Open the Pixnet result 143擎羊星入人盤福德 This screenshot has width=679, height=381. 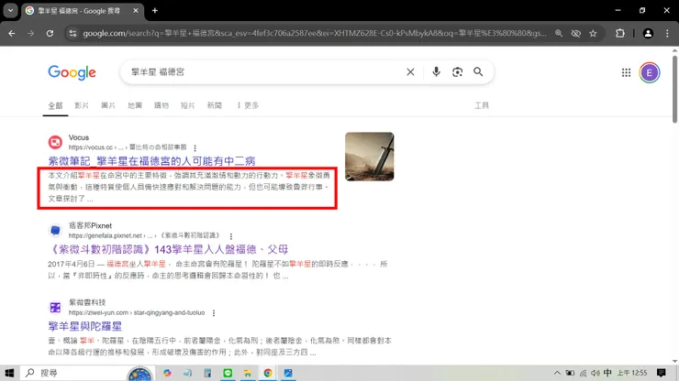coord(168,249)
